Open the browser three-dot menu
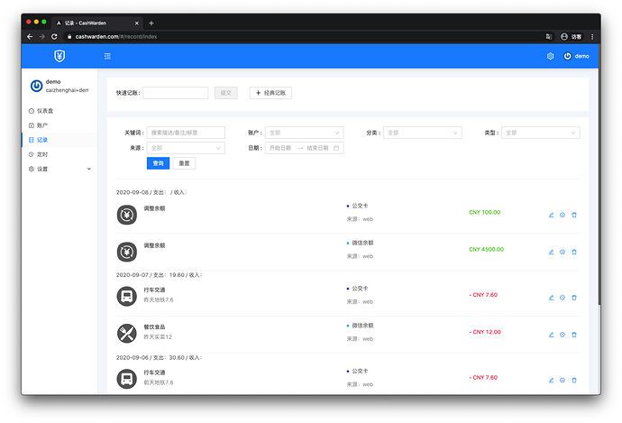The width and height of the screenshot is (622, 423). point(592,36)
